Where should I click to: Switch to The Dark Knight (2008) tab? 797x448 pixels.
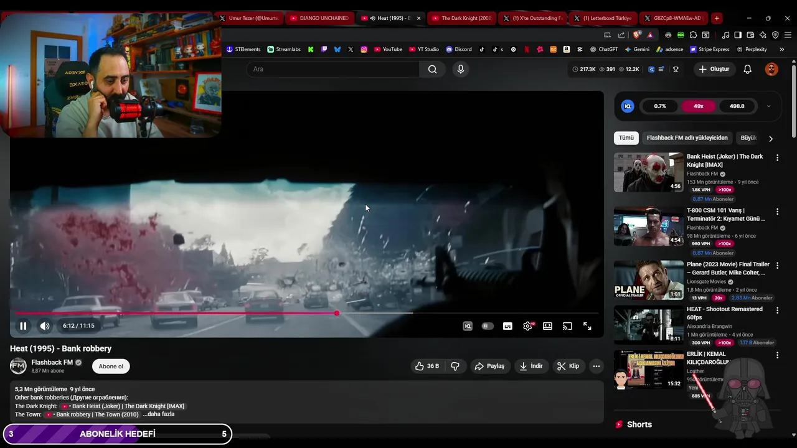(x=461, y=18)
